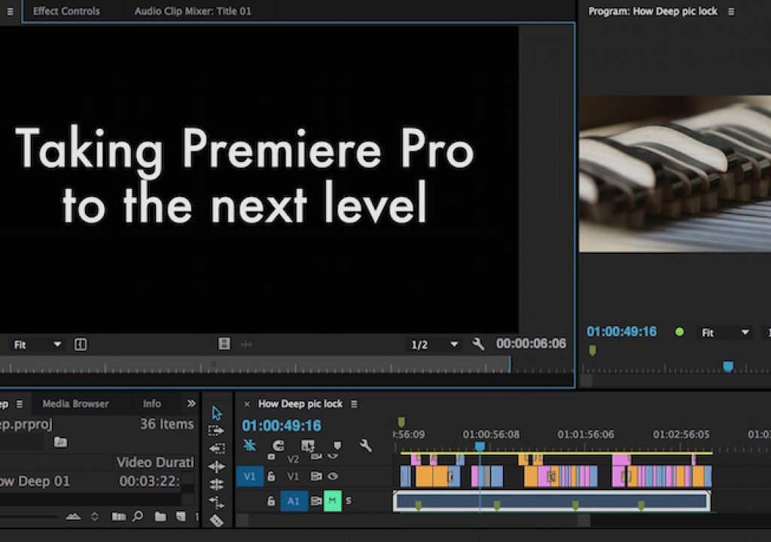Open source monitor Fit zoom dropdown
Screen dimensions: 771x542
(37, 344)
